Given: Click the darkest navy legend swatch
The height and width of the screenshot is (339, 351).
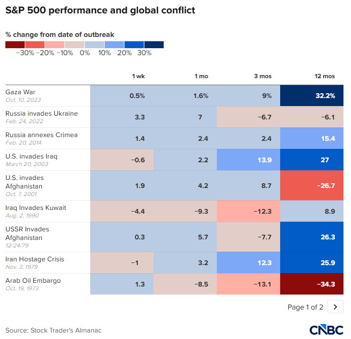Looking at the screenshot, I should [x=153, y=45].
